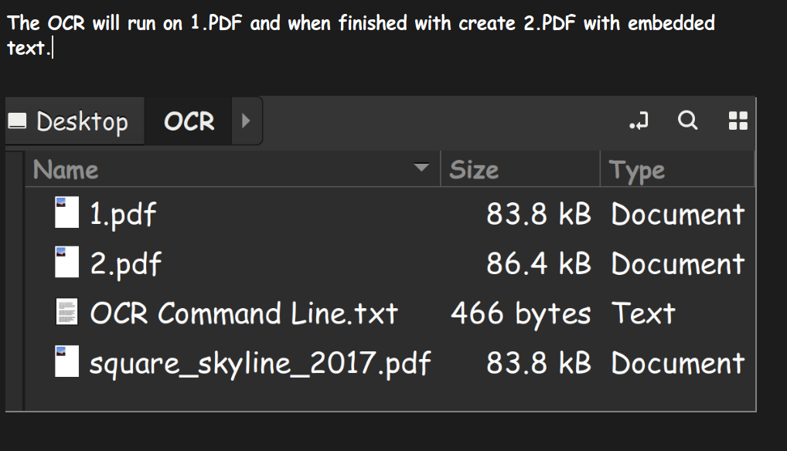This screenshot has height=451, width=787.
Task: Expand the path arrow after OCR
Action: point(246,121)
